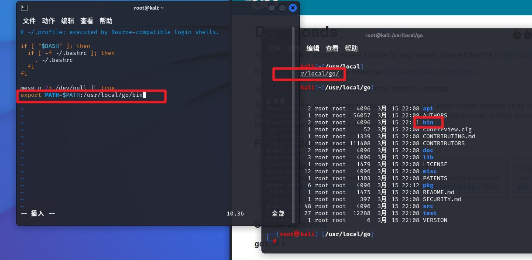Click the 'PATENTS' file name

click(x=435, y=178)
